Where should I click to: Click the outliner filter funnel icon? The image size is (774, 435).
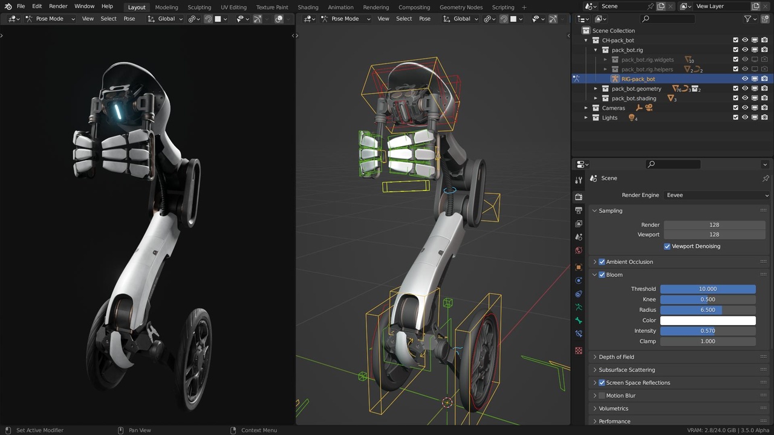[748, 19]
